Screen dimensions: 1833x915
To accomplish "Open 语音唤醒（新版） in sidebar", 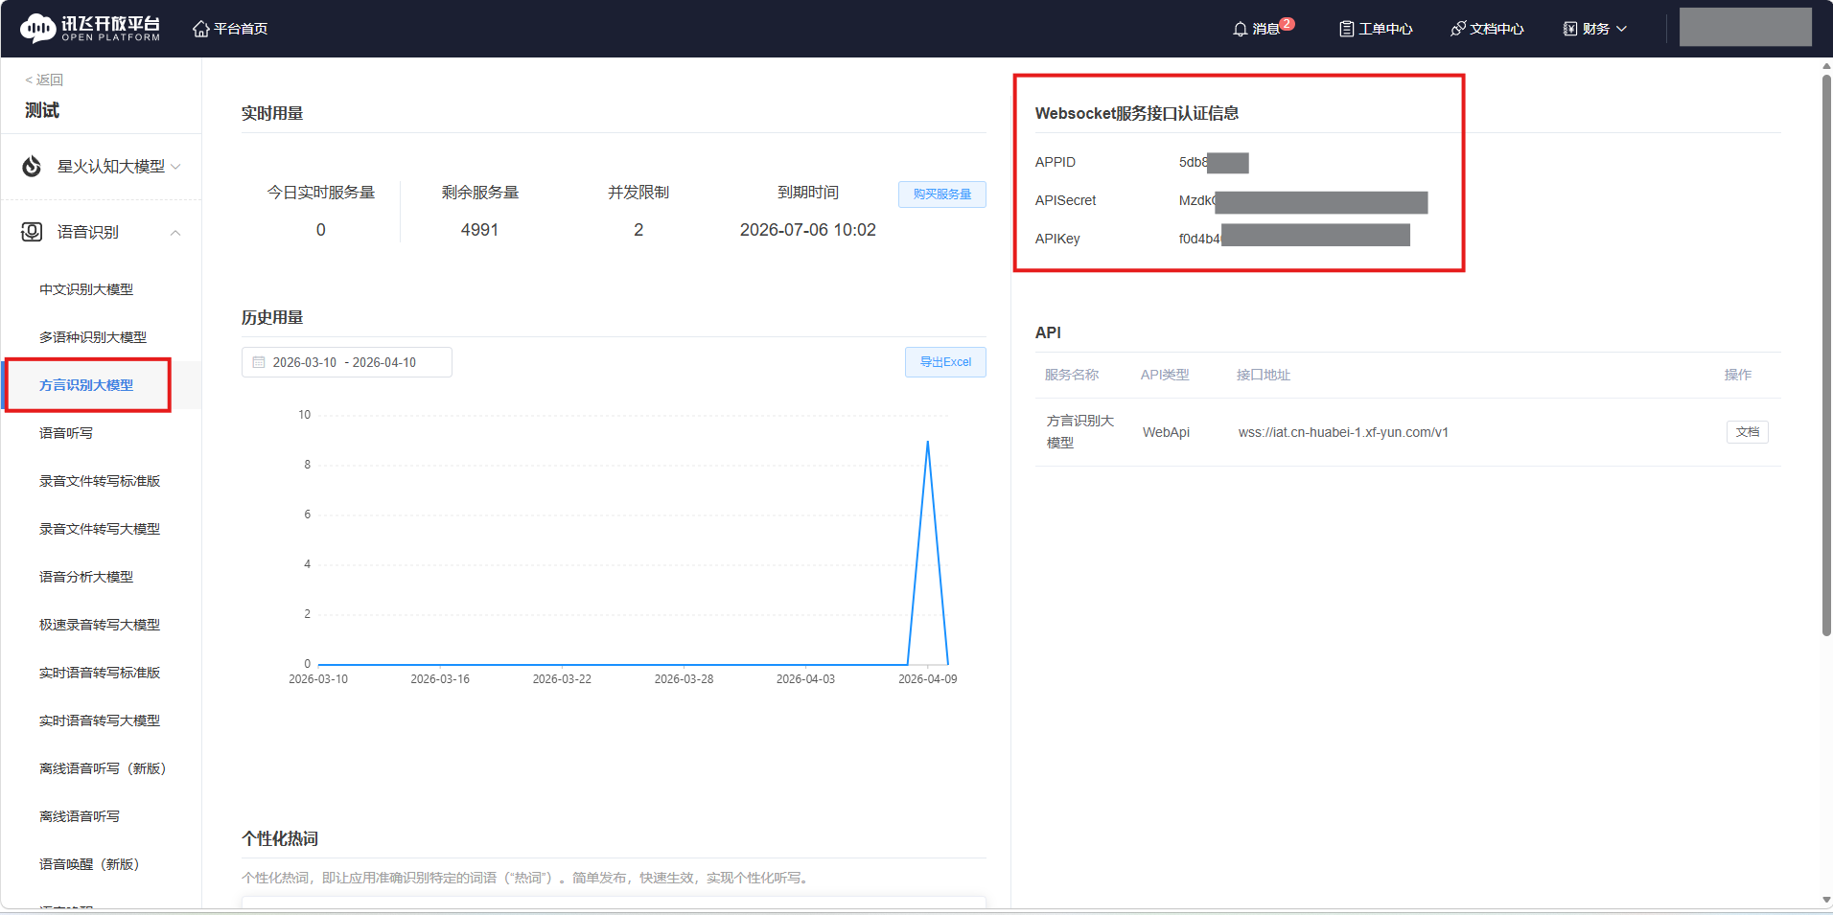I will point(89,864).
